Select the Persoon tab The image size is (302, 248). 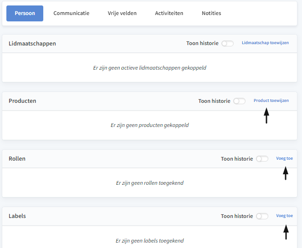pyautogui.click(x=25, y=13)
